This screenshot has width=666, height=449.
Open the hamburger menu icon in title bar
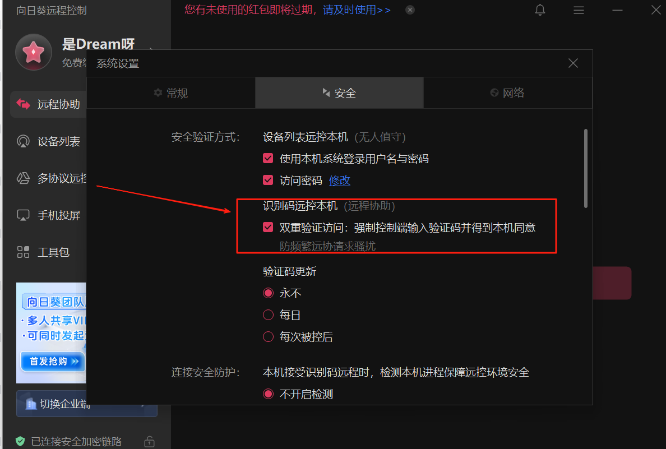coord(579,10)
